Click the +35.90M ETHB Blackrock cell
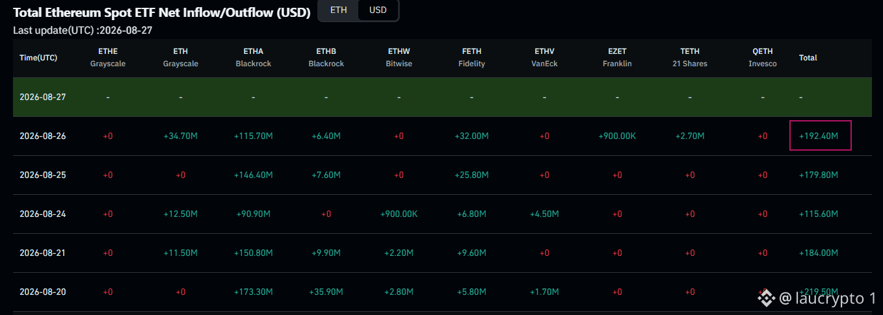 pyautogui.click(x=326, y=292)
